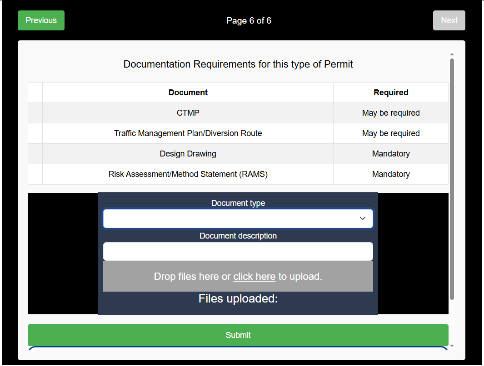Click the right-side scrollbar thumb
Screen dimensions: 484x366
click(x=452, y=177)
